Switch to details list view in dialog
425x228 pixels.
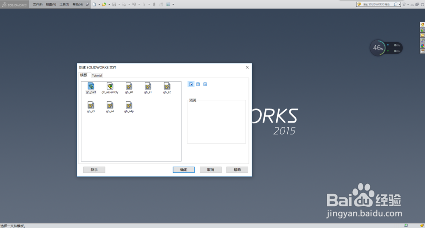[205, 84]
